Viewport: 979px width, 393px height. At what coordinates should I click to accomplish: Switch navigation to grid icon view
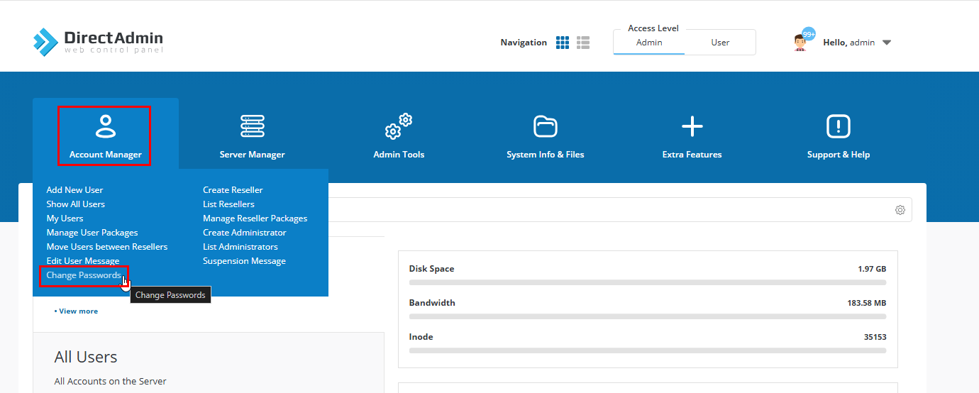tap(563, 43)
